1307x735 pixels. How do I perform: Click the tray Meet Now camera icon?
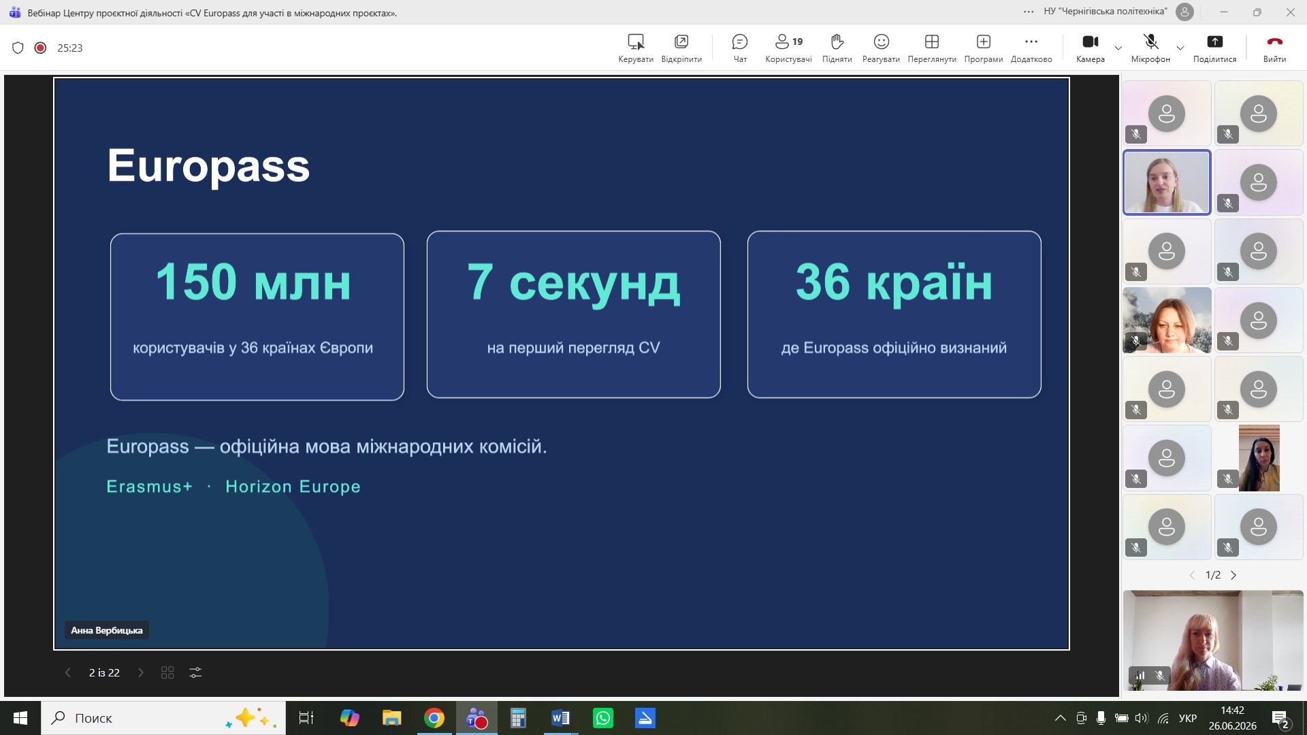click(1080, 718)
